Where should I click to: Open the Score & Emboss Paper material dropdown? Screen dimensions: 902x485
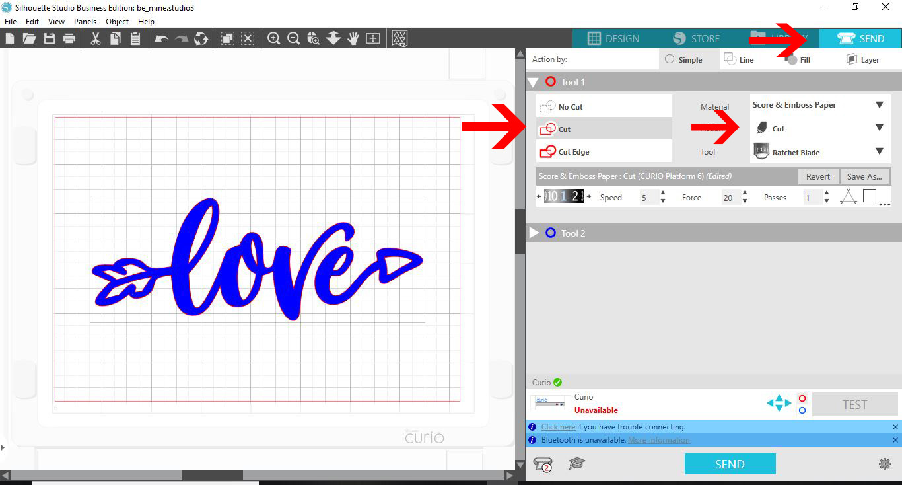(x=819, y=105)
